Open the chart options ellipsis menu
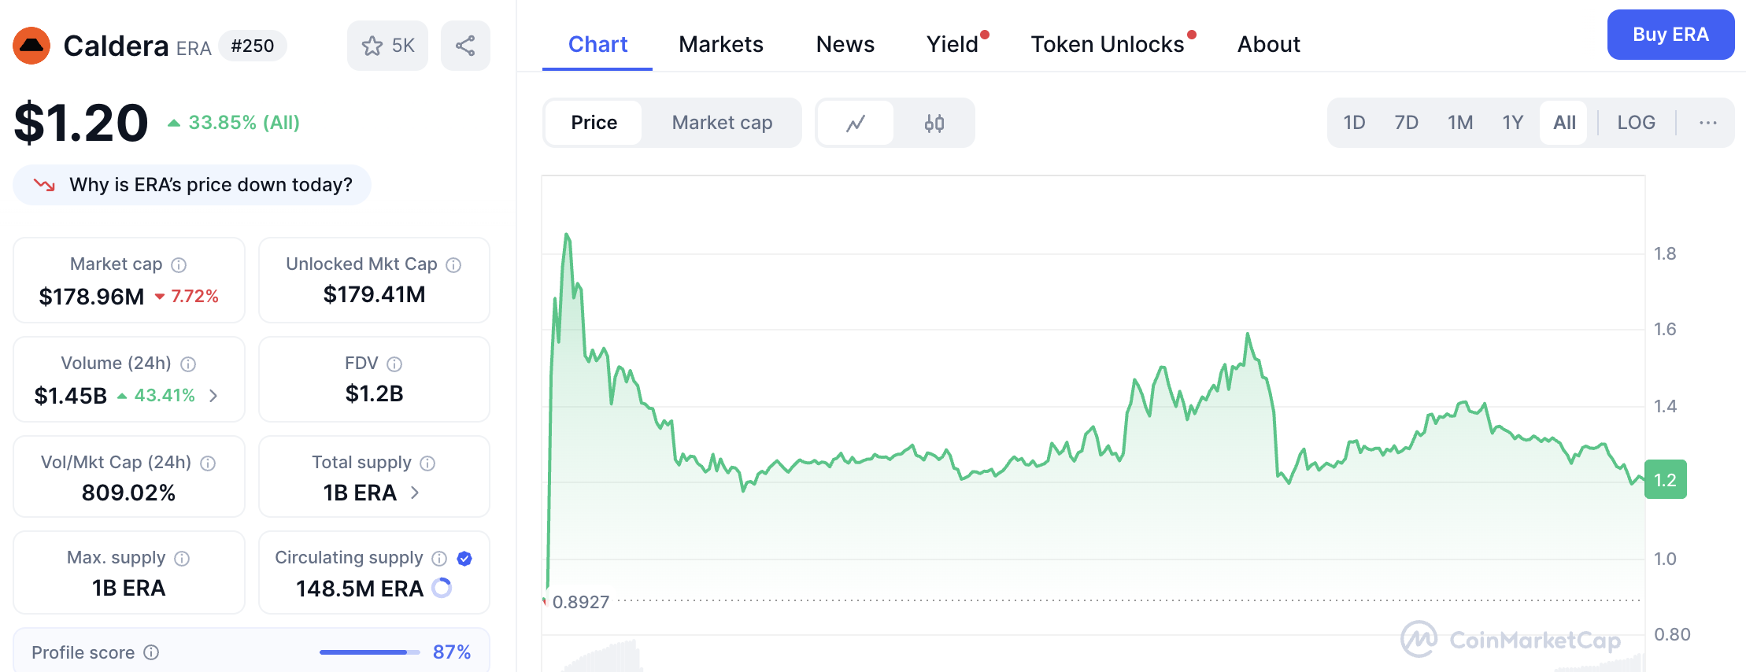Viewport: 1746px width, 672px height. coord(1707,123)
